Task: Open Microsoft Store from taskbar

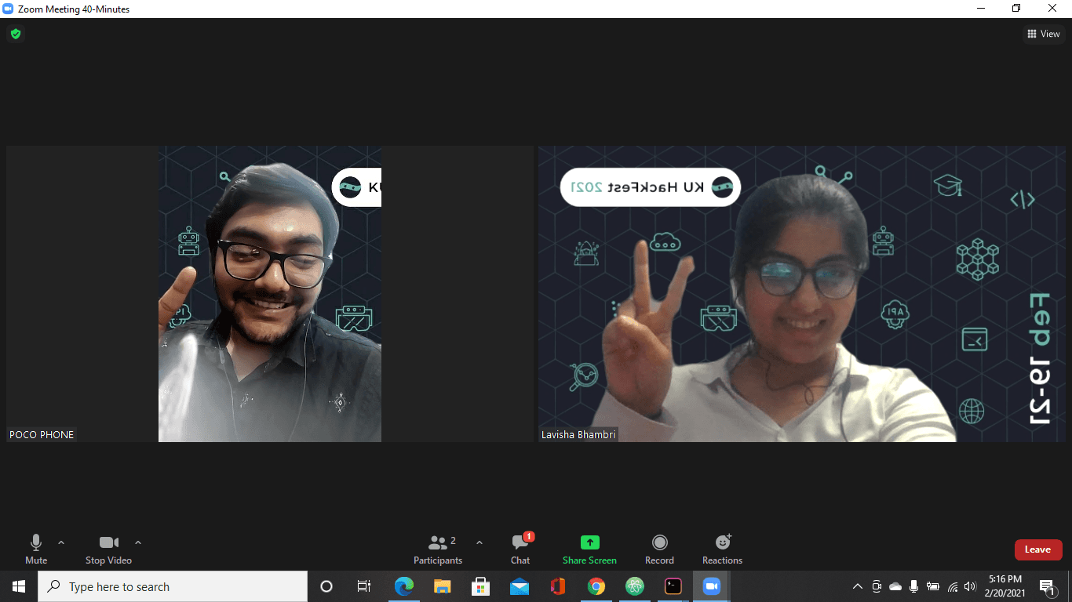Action: coord(481,586)
